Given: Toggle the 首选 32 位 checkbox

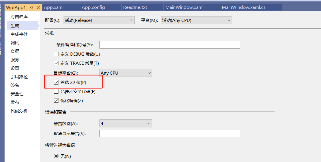Looking at the screenshot, I should [x=56, y=83].
